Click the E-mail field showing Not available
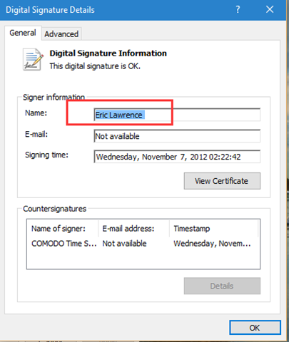This screenshot has width=289, height=342. coord(177,136)
